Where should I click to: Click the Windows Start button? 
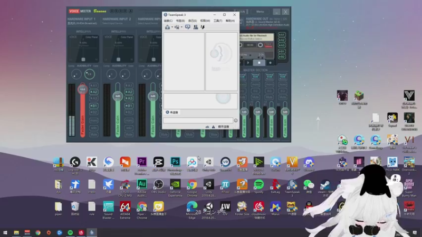tap(5, 233)
